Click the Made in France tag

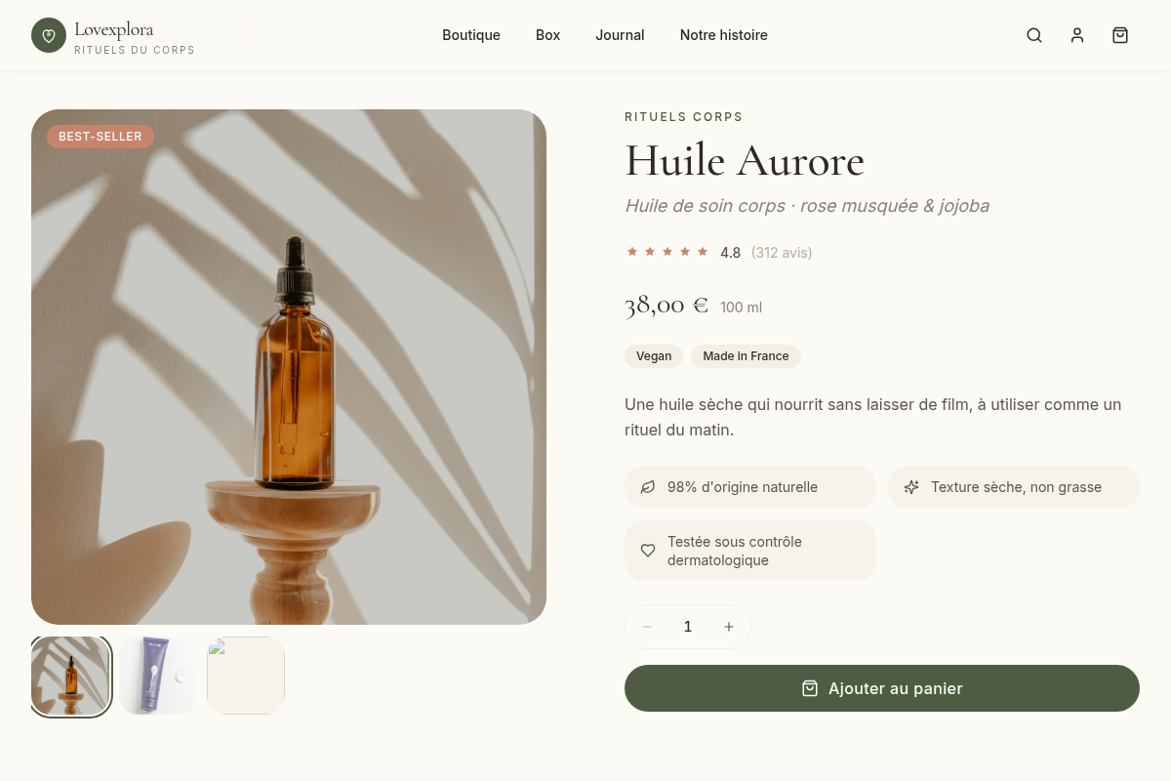tap(746, 356)
